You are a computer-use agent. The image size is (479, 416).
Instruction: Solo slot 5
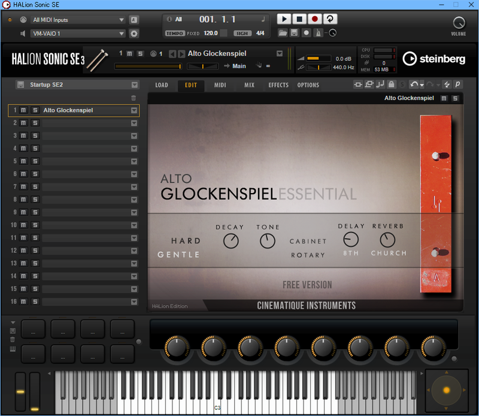pos(35,161)
